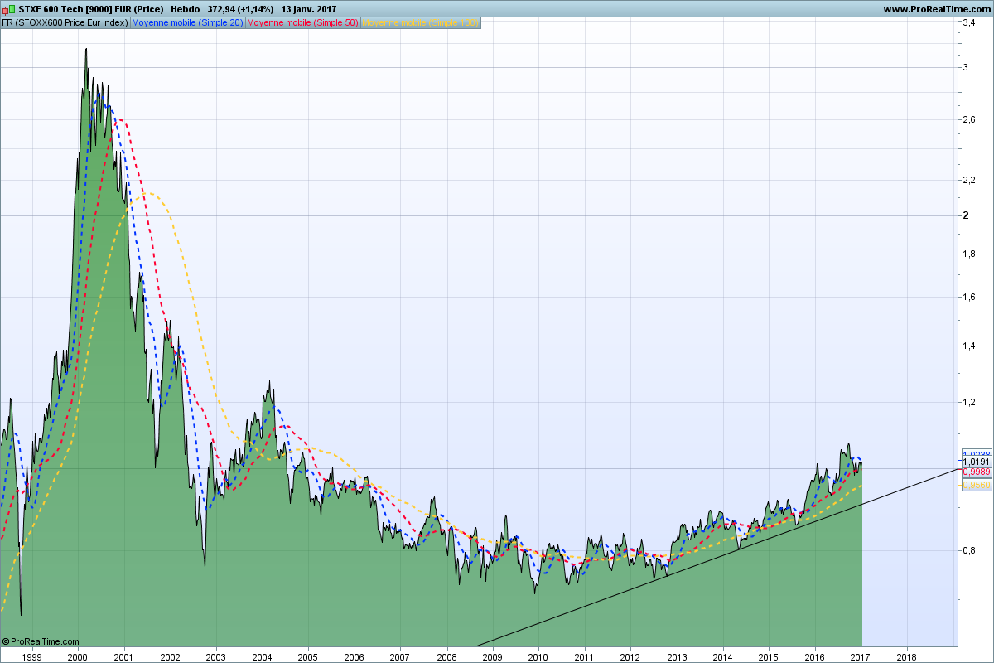Image resolution: width=994 pixels, height=663 pixels.
Task: Click the 2005 label on the time axis
Action: click(x=308, y=656)
